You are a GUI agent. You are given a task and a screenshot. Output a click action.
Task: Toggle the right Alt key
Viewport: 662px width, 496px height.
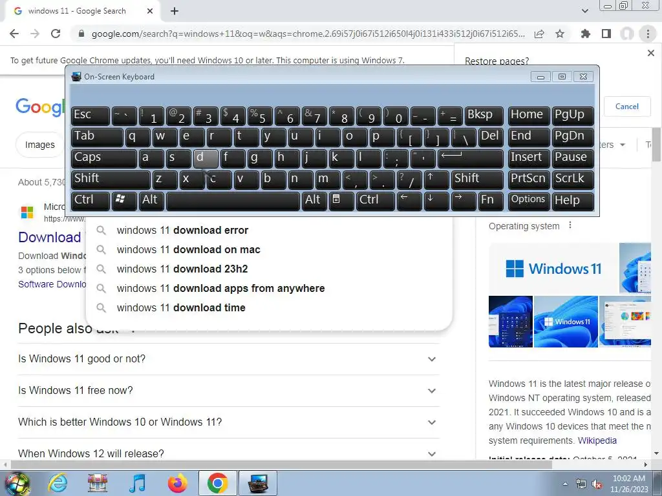click(x=314, y=200)
